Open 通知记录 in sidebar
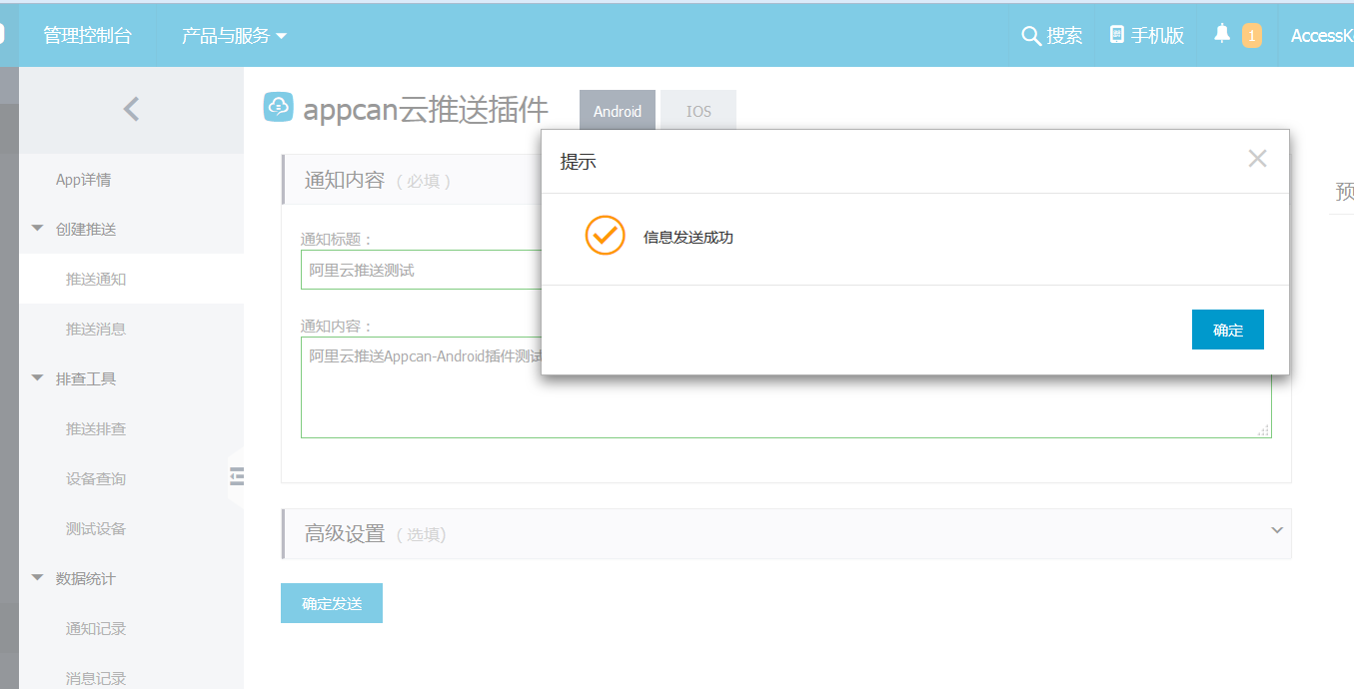The width and height of the screenshot is (1354, 689). pyautogui.click(x=96, y=628)
